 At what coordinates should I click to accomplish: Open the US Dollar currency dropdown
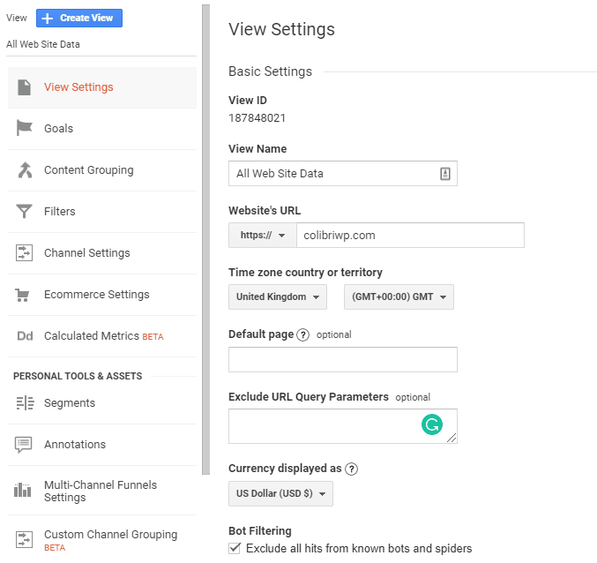click(x=280, y=494)
